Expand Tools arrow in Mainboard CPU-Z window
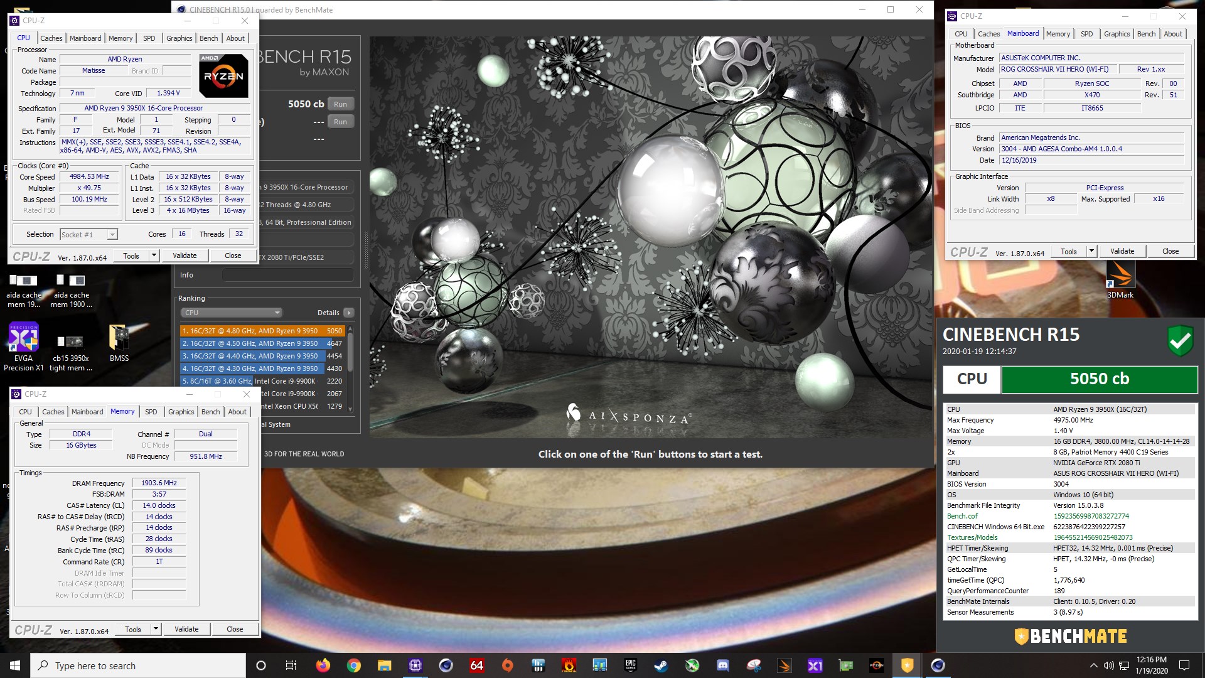The width and height of the screenshot is (1205, 678). click(x=1091, y=251)
